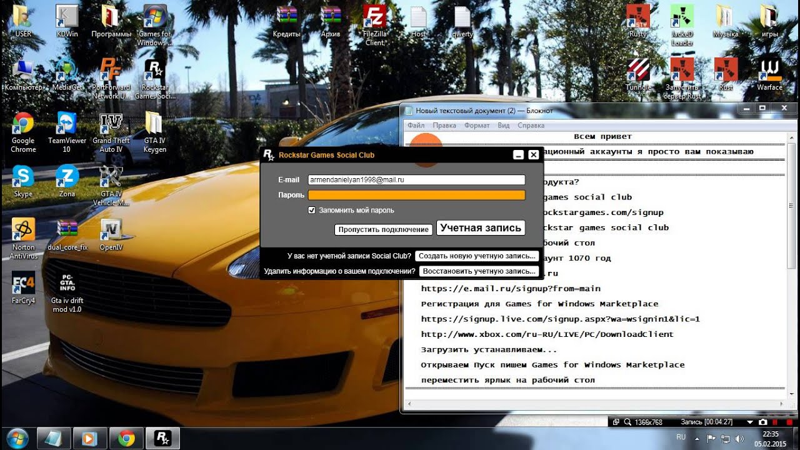
Task: Click the Пропустить подключение button
Action: tap(383, 229)
